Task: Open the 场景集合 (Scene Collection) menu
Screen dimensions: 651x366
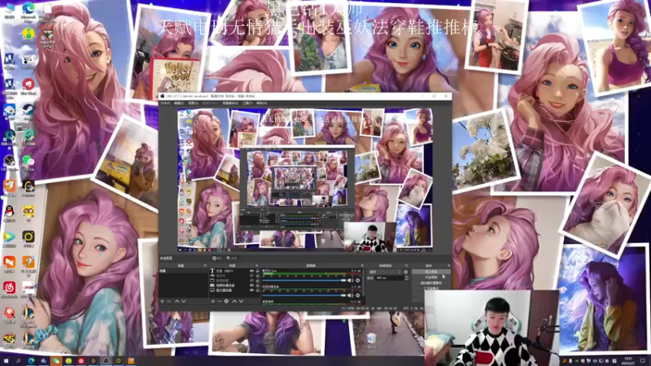Action: (x=230, y=103)
